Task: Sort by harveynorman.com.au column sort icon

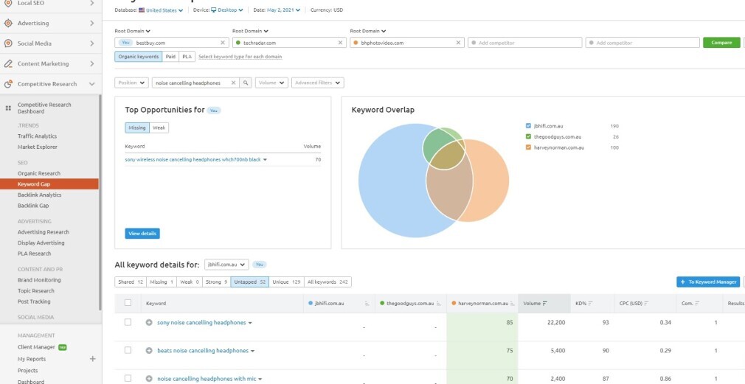Action: pyautogui.click(x=513, y=304)
